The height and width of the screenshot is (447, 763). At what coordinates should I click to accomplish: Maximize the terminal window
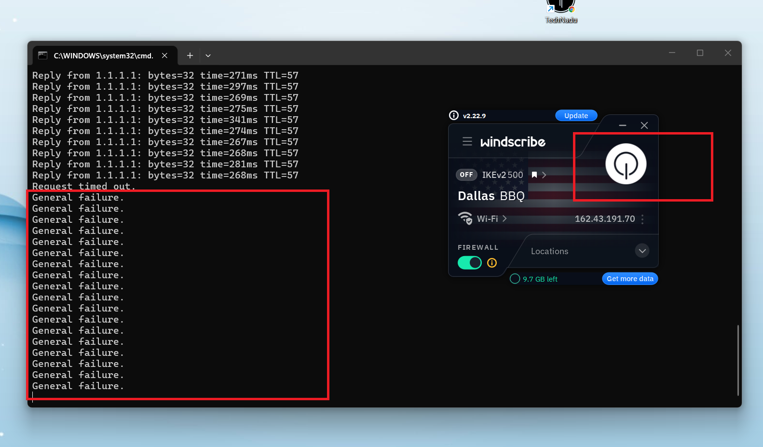point(700,53)
